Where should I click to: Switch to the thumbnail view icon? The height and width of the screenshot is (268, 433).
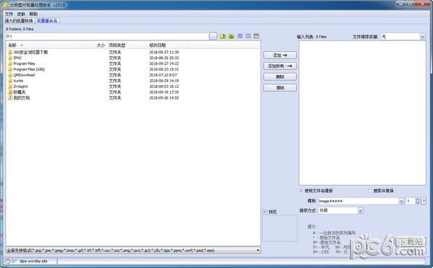[256, 36]
